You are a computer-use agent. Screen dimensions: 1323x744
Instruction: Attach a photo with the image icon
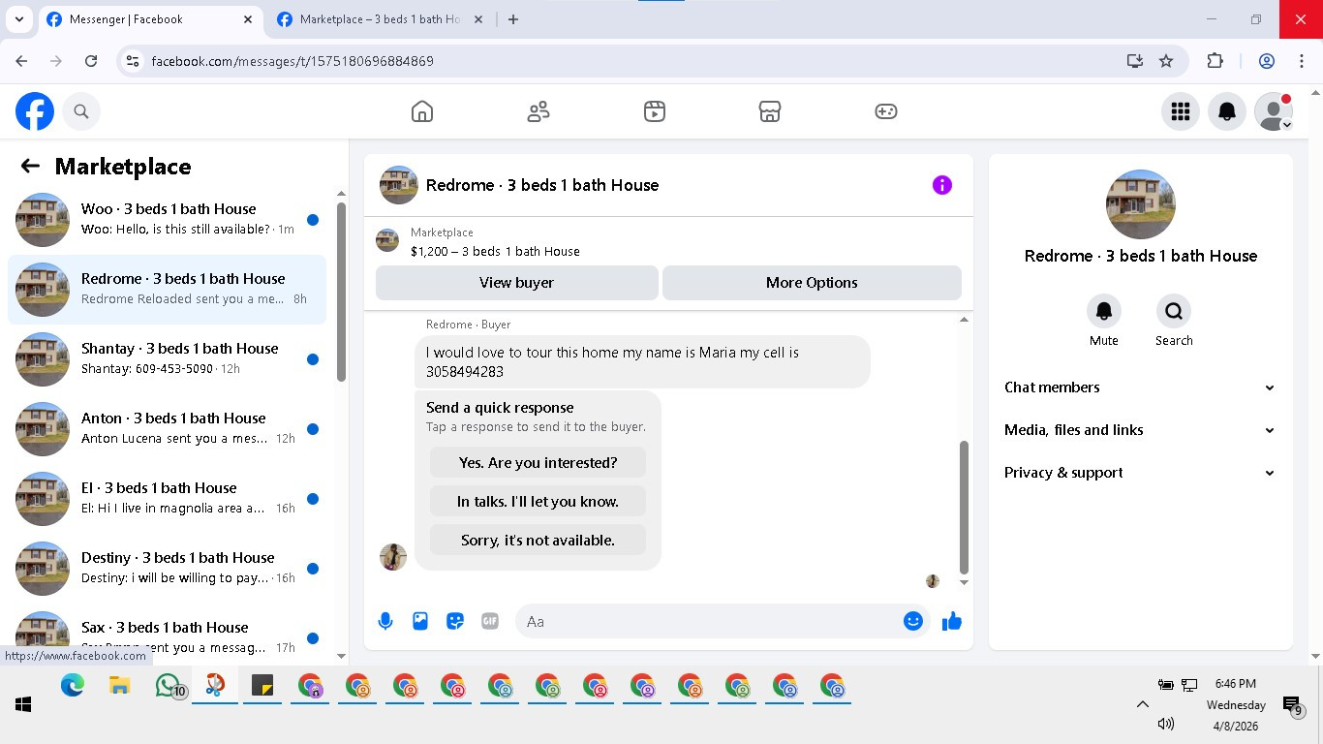(420, 621)
